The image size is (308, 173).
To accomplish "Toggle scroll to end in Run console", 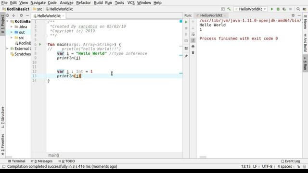I will coord(193,40).
